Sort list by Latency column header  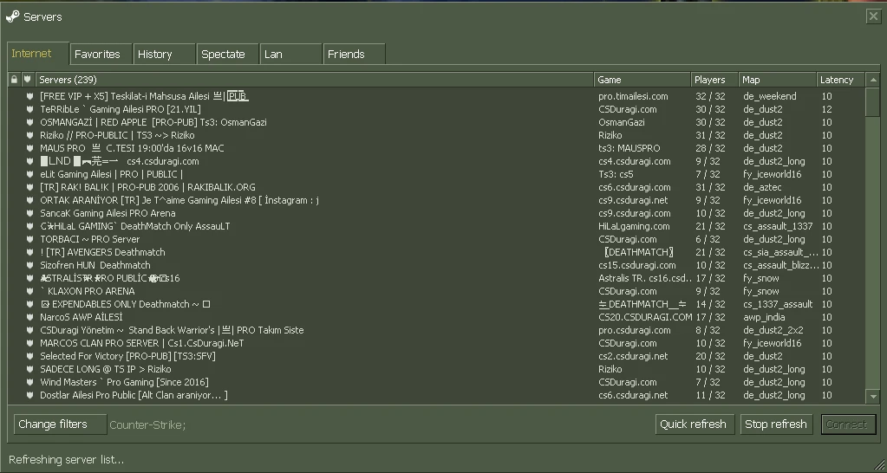pos(841,80)
